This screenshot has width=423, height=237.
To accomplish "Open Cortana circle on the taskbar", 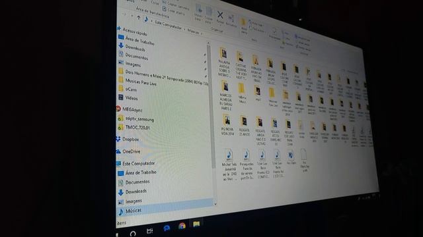I will point(133,234).
